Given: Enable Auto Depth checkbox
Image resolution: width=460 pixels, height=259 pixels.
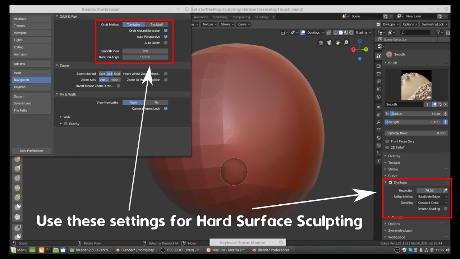Looking at the screenshot, I should [166, 43].
